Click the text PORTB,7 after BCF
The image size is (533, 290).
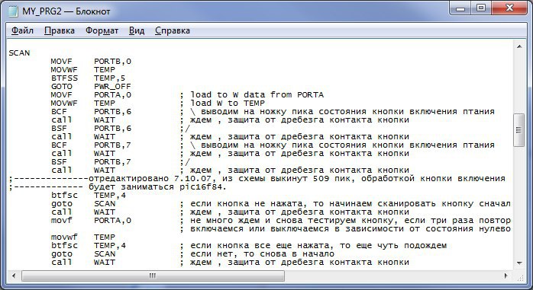pyautogui.click(x=112, y=145)
